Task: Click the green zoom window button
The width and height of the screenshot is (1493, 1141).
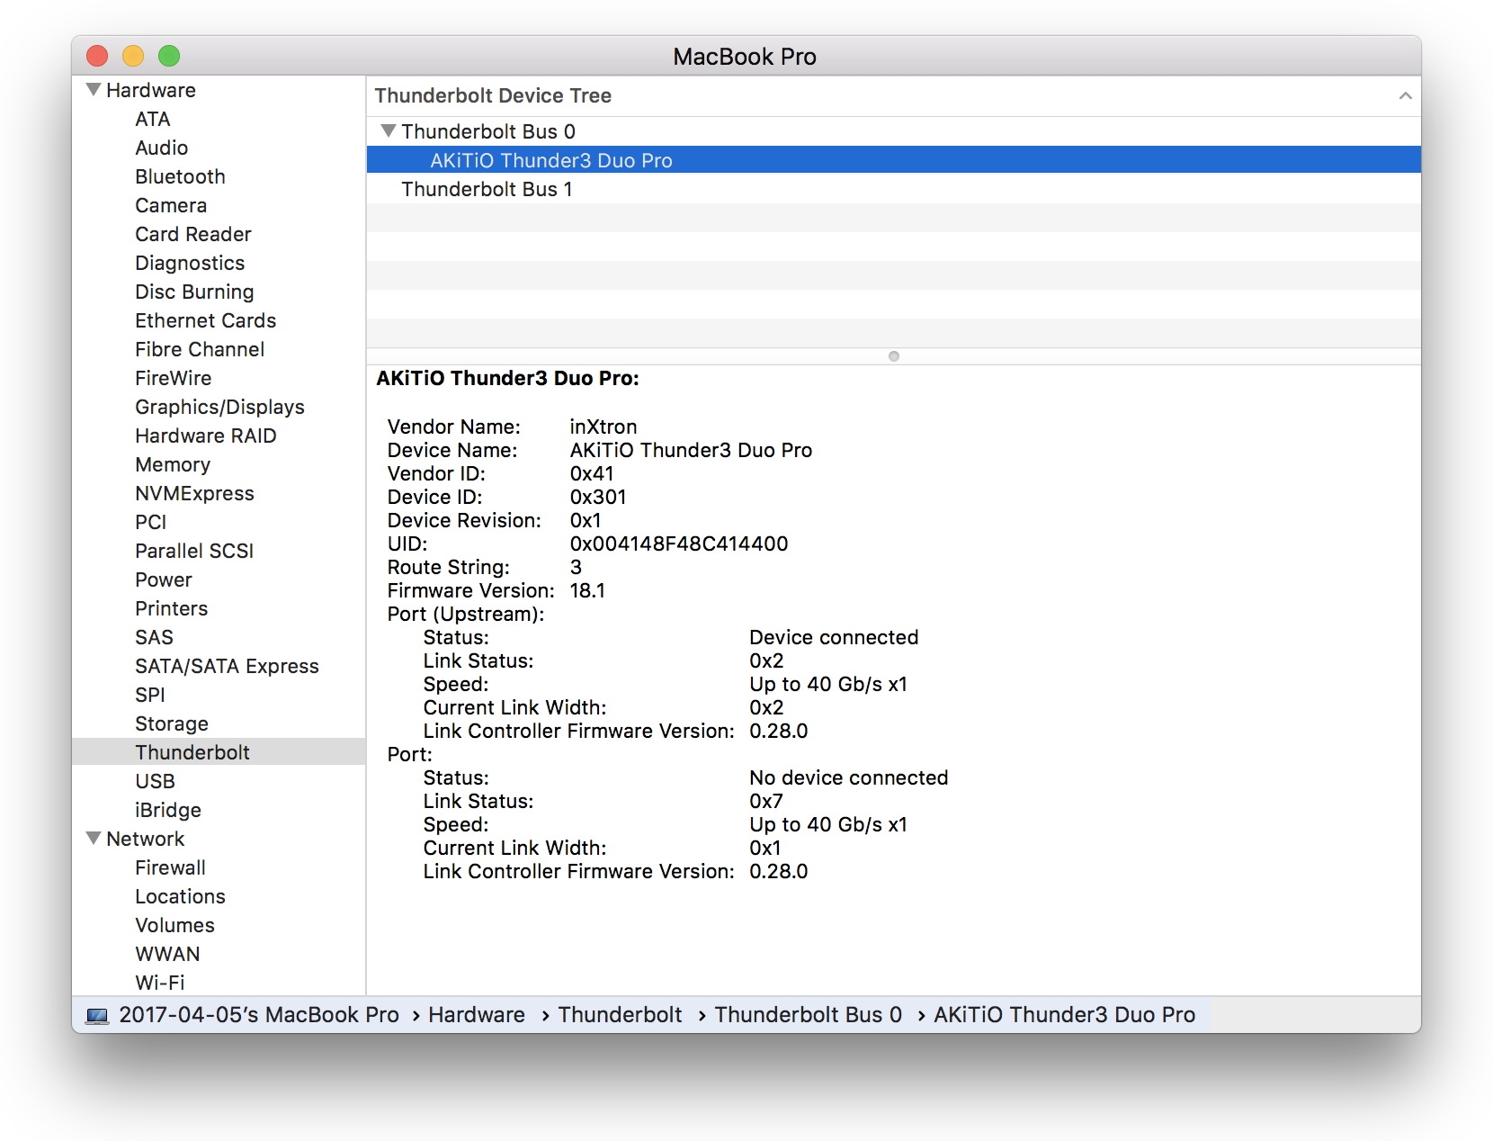Action: [x=169, y=56]
